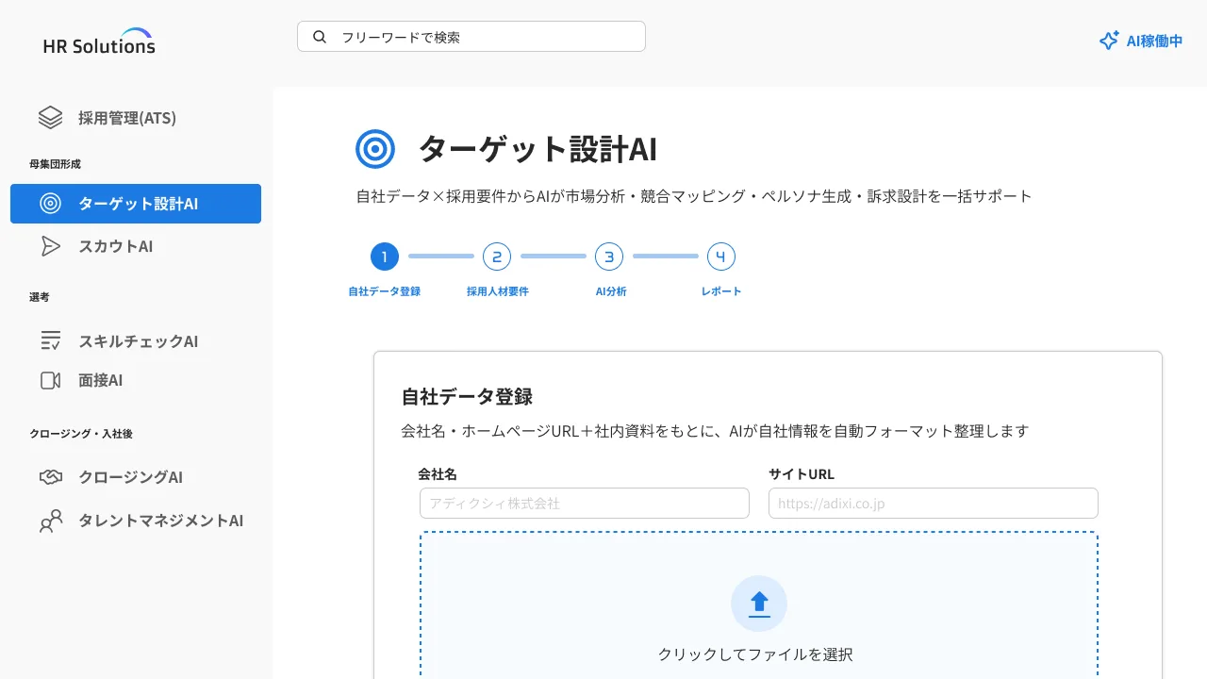
Task: Click the upload arrow icon in the drop zone
Action: (x=759, y=604)
